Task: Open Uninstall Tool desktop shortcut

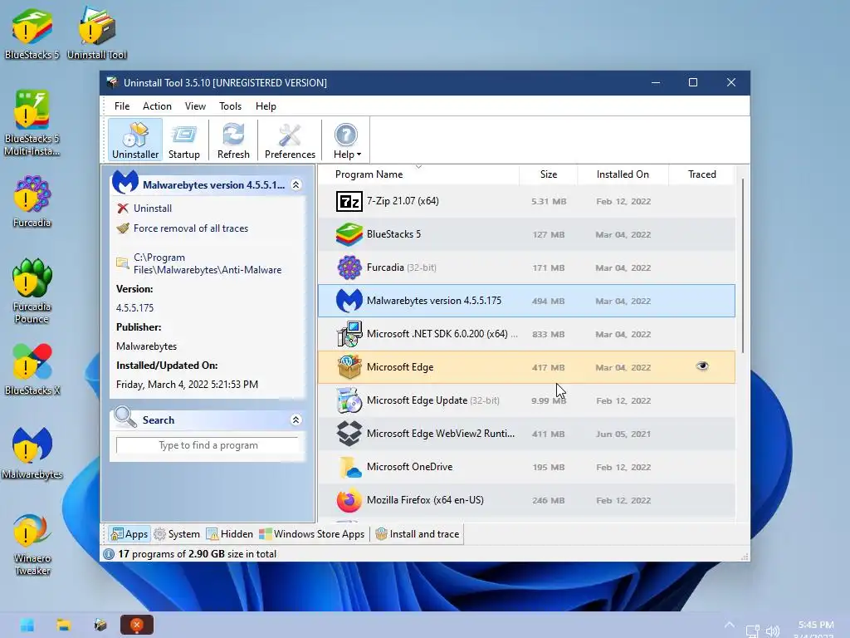Action: [96, 33]
